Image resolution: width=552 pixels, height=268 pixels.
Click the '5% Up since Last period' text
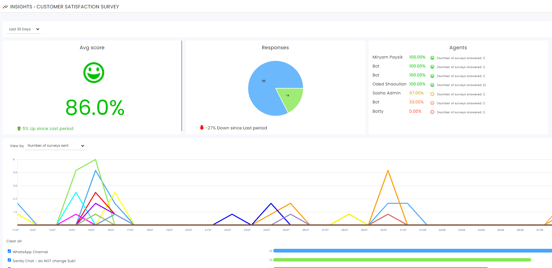click(48, 128)
